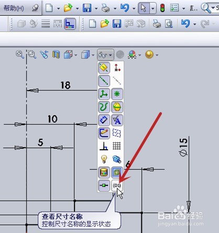Open Print Preview in the second toolbar
This screenshot has width=219, height=233.
(x=169, y=24)
